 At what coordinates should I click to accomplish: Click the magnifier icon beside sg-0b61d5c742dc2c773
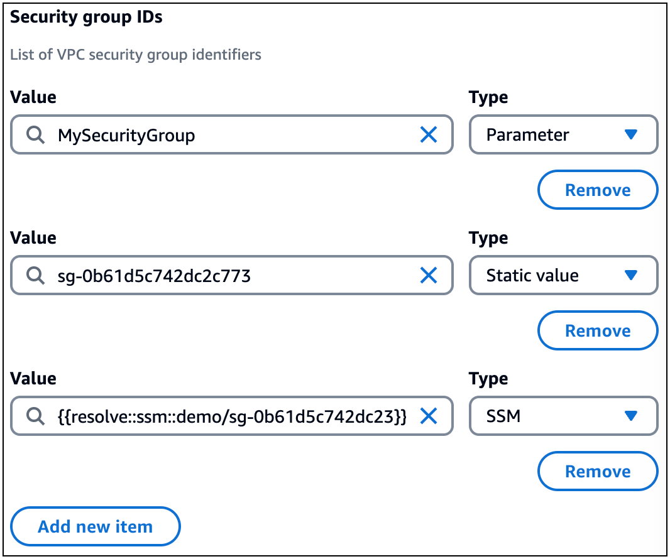tap(35, 275)
